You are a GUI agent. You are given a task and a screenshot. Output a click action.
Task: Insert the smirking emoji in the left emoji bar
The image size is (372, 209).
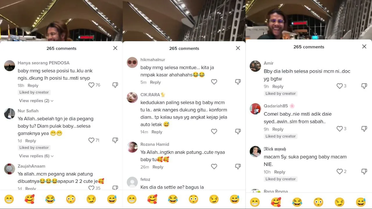pyautogui.click(x=91, y=199)
